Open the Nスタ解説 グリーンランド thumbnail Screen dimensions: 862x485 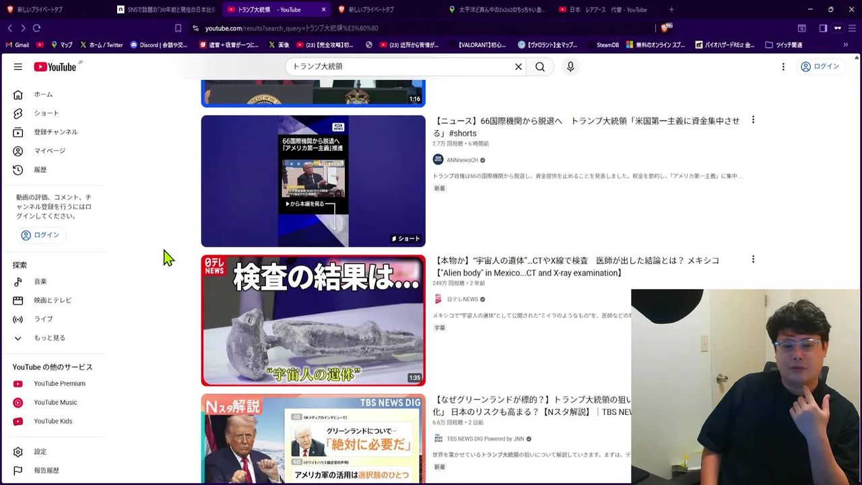pos(313,439)
